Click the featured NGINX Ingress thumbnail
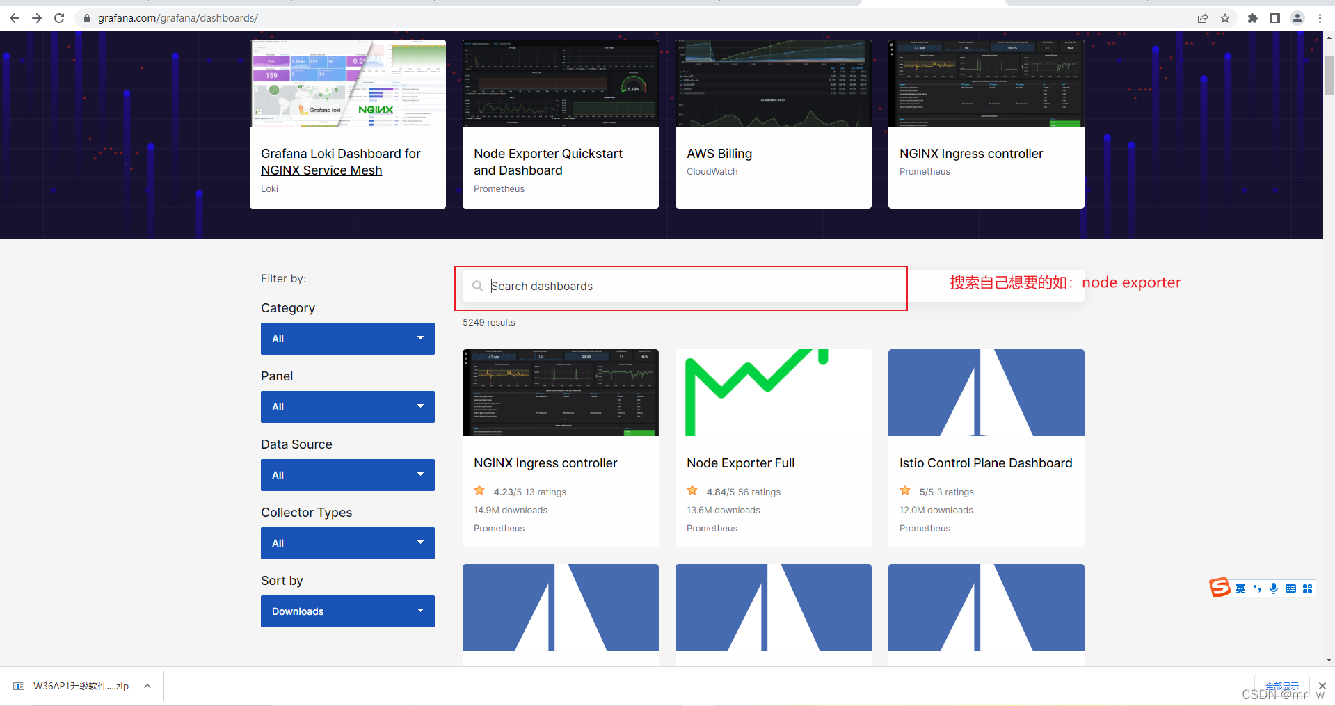The width and height of the screenshot is (1335, 706). 986,83
